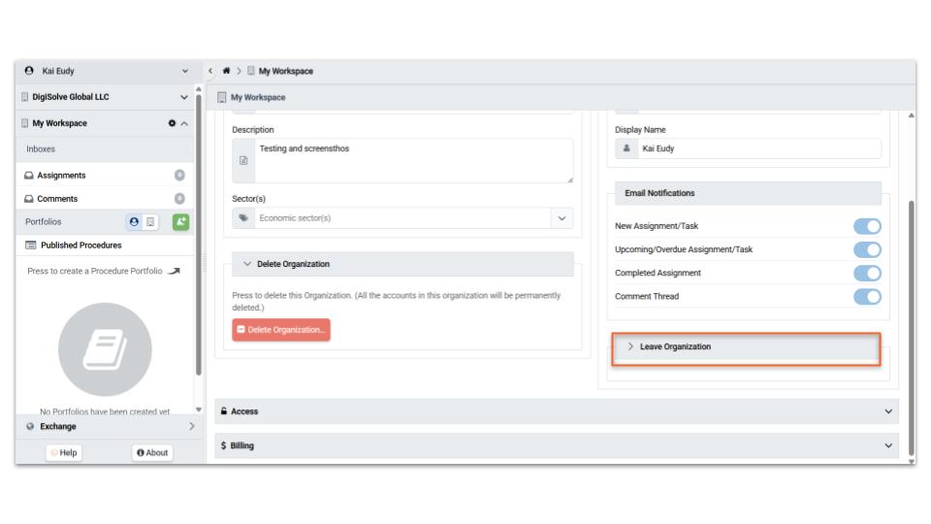Expand the Leave Organization section
This screenshot has width=931, height=524.
[x=746, y=346]
